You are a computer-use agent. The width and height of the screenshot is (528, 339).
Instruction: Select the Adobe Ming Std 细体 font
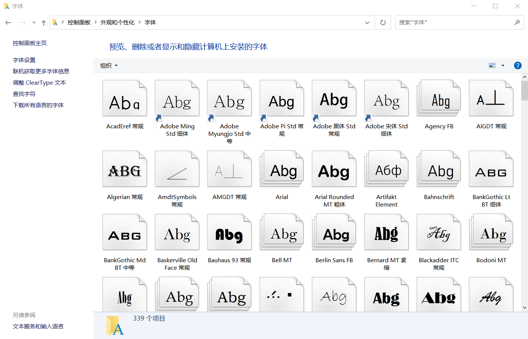(177, 108)
